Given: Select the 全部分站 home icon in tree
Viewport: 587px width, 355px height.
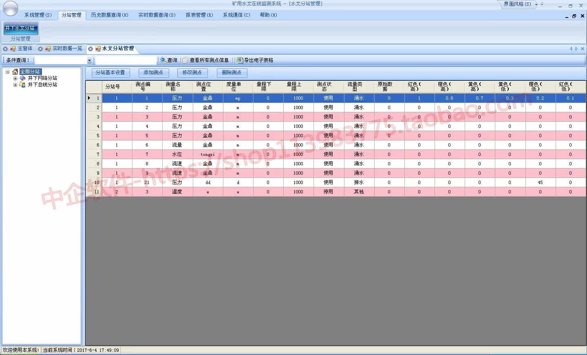Looking at the screenshot, I should [x=15, y=72].
